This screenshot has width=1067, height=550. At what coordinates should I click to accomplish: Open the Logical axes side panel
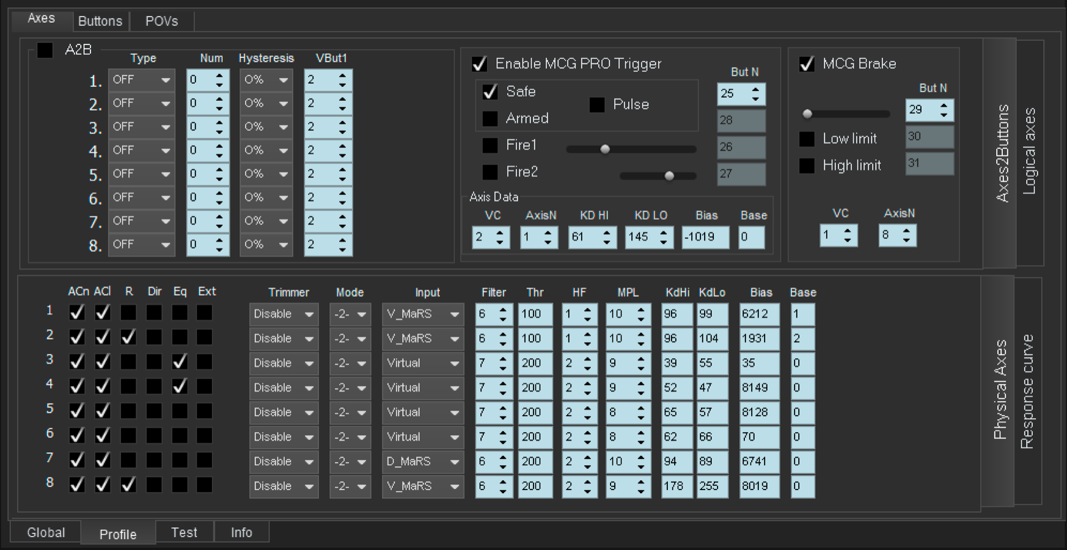1030,152
